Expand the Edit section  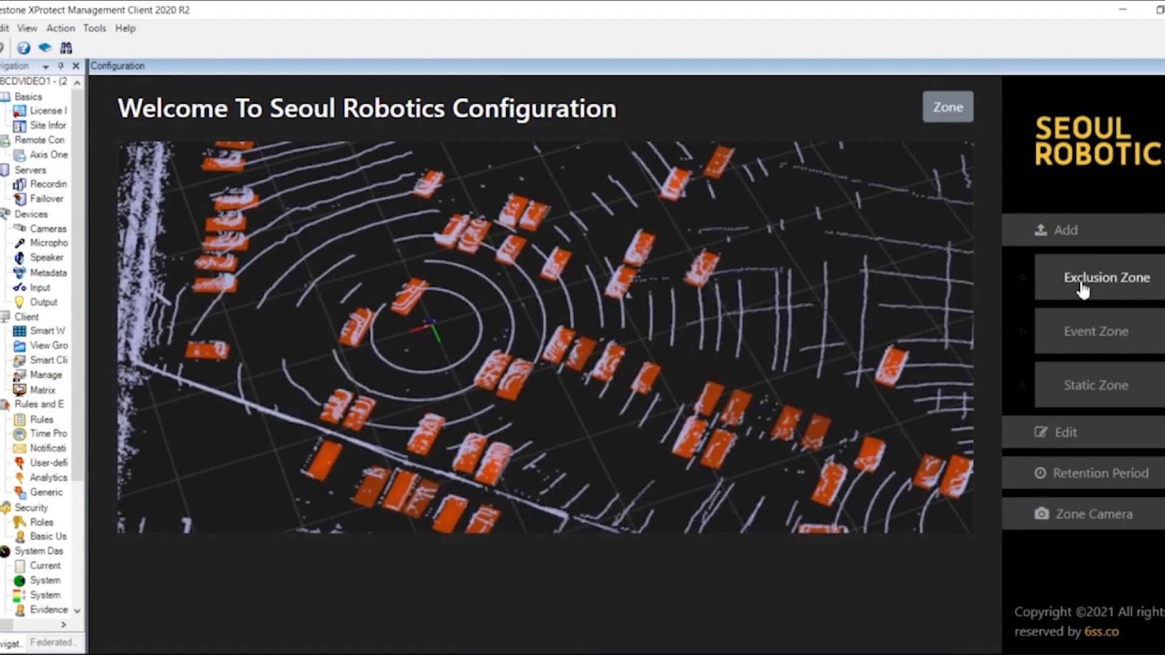click(1083, 432)
